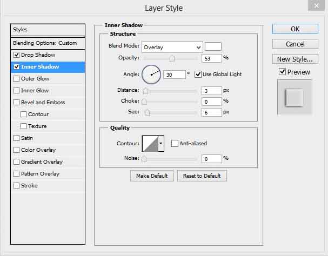This screenshot has width=328, height=256.
Task: Click the style preview thumbnail
Action: point(294,97)
